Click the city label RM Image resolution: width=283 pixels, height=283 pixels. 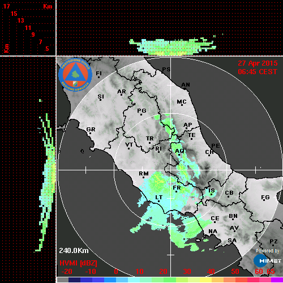144,174
